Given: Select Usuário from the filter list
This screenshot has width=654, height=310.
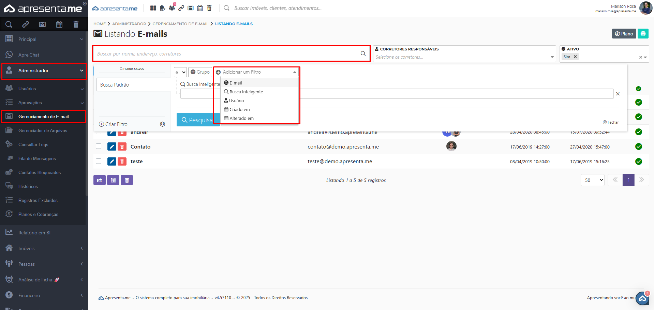Looking at the screenshot, I should [236, 101].
